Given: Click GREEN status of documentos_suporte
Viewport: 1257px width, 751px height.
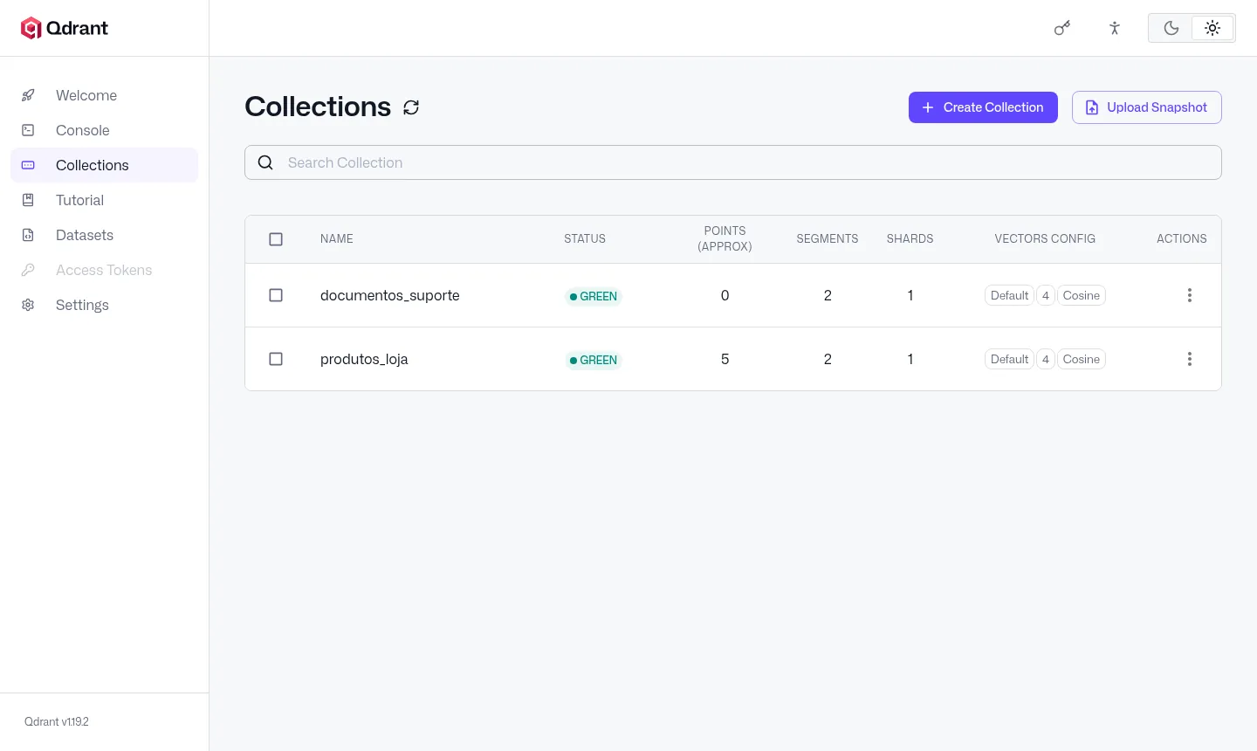Looking at the screenshot, I should click(x=594, y=296).
